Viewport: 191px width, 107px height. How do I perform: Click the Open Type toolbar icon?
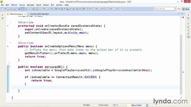pyautogui.click(x=84, y=9)
